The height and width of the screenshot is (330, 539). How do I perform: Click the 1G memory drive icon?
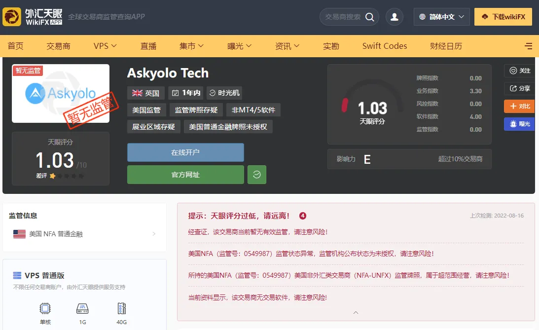coord(82,308)
